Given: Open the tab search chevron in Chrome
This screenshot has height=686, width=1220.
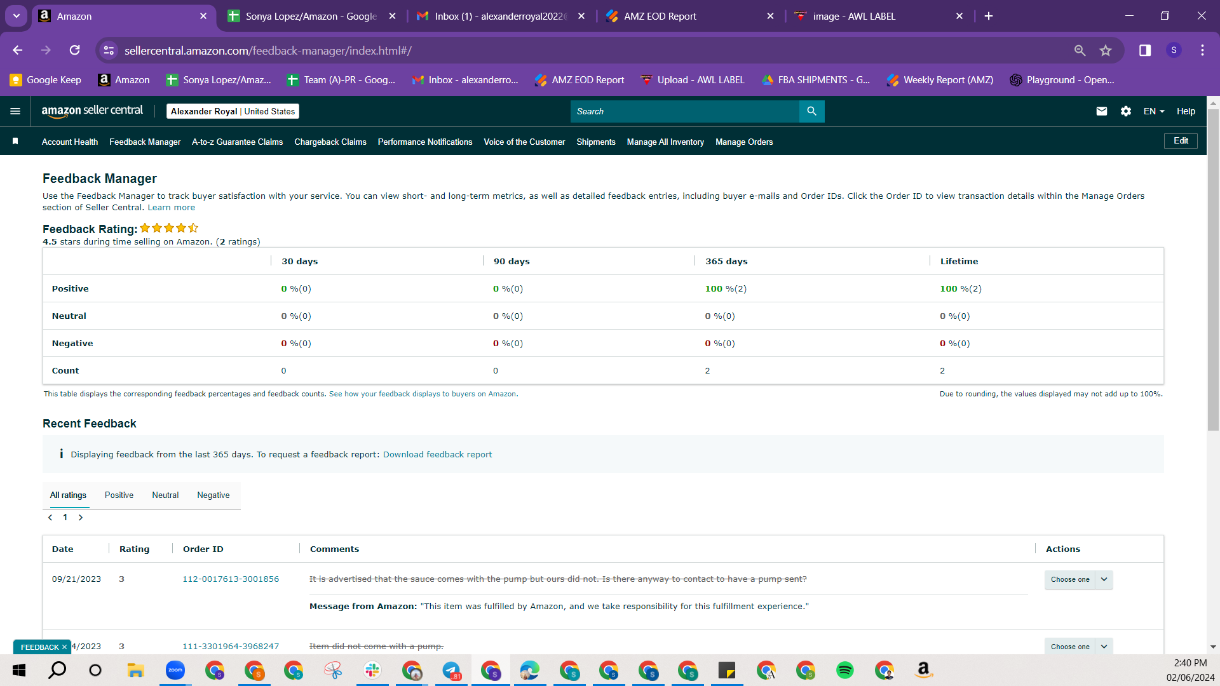Looking at the screenshot, I should click(x=17, y=16).
